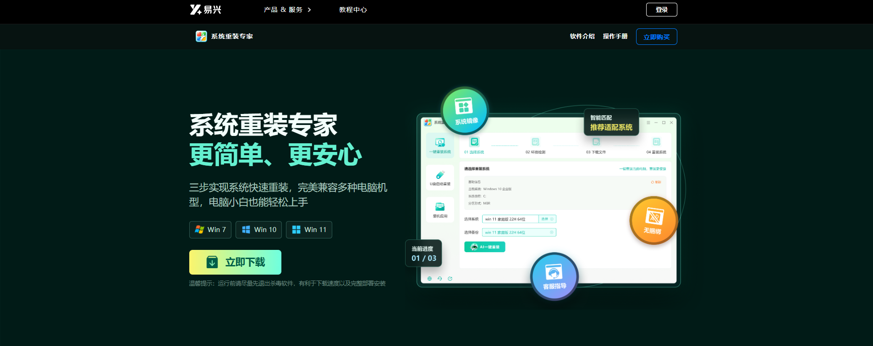873x346 pixels.
Task: Click the 易兴 logo in the header
Action: pyautogui.click(x=205, y=10)
